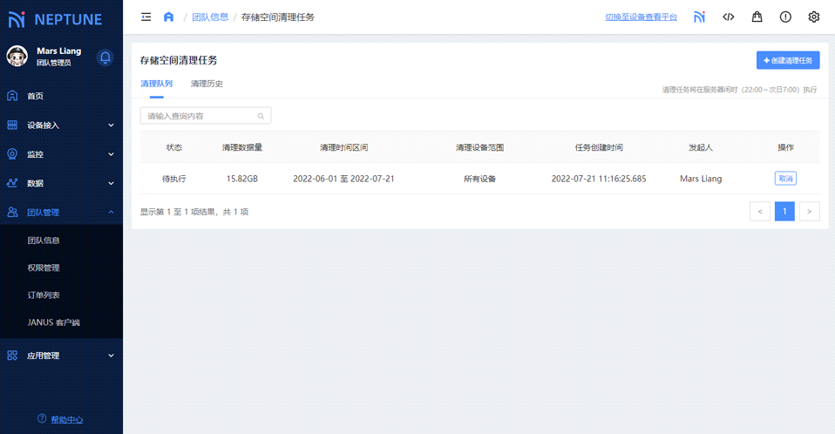Go to home via breadcrumb home icon
Image resolution: width=835 pixels, height=434 pixels.
point(168,17)
